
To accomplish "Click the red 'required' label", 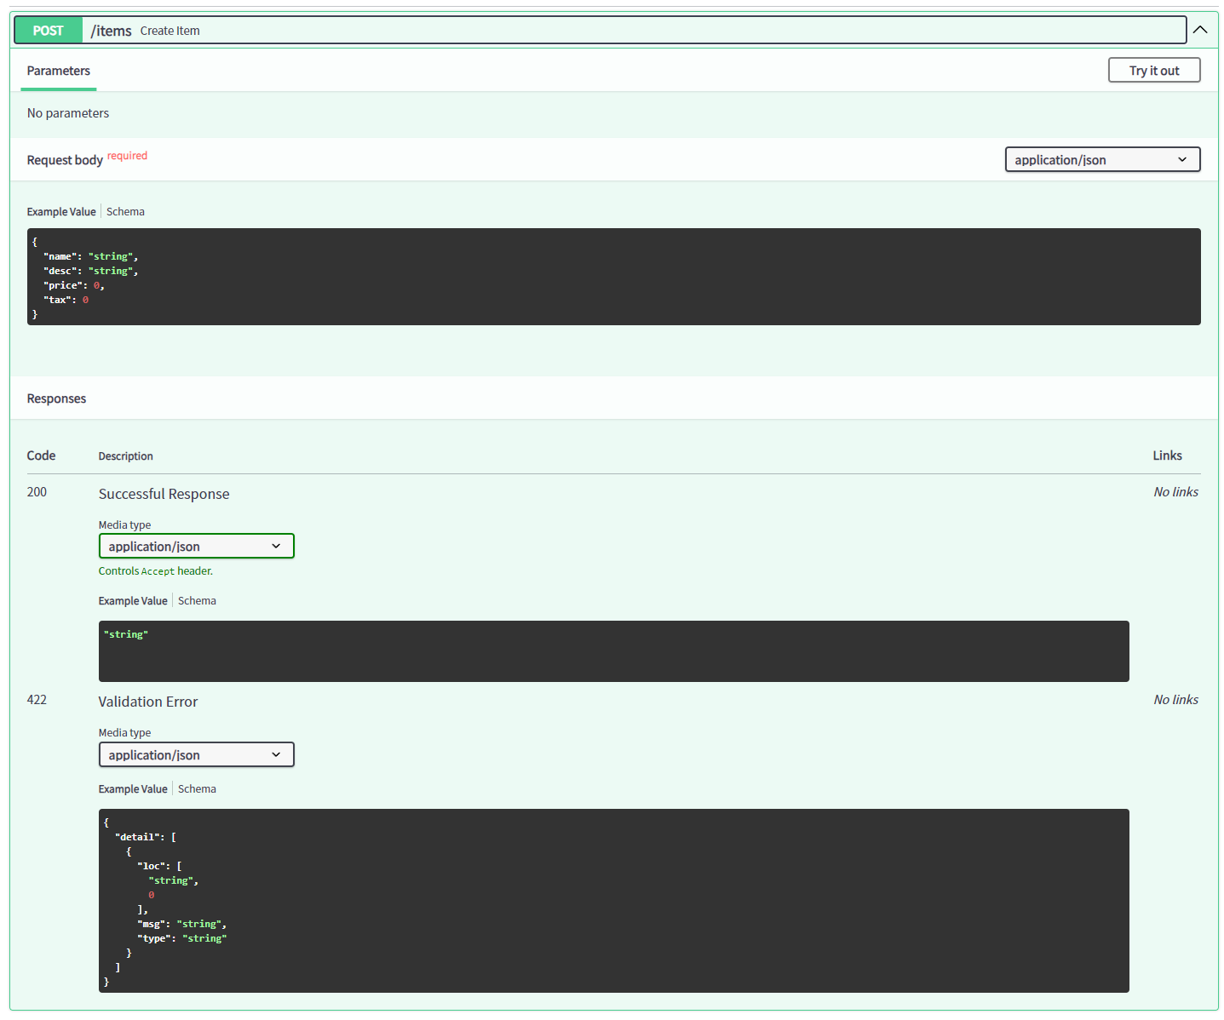I will pyautogui.click(x=127, y=156).
